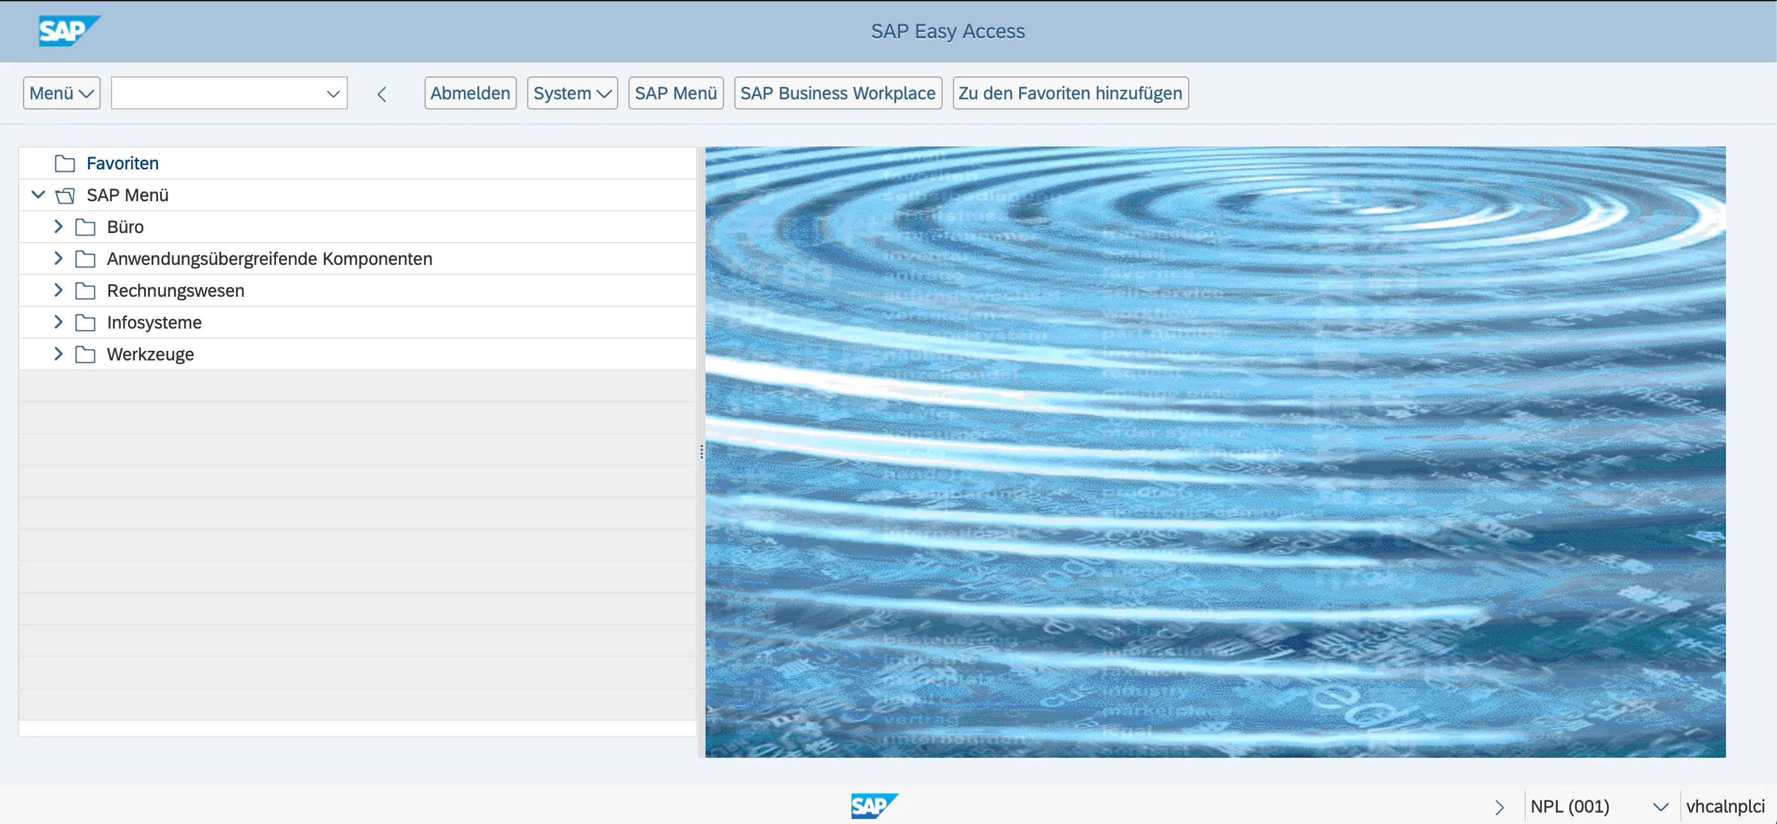
Task: Click the Favoriten folder icon
Action: 65,163
